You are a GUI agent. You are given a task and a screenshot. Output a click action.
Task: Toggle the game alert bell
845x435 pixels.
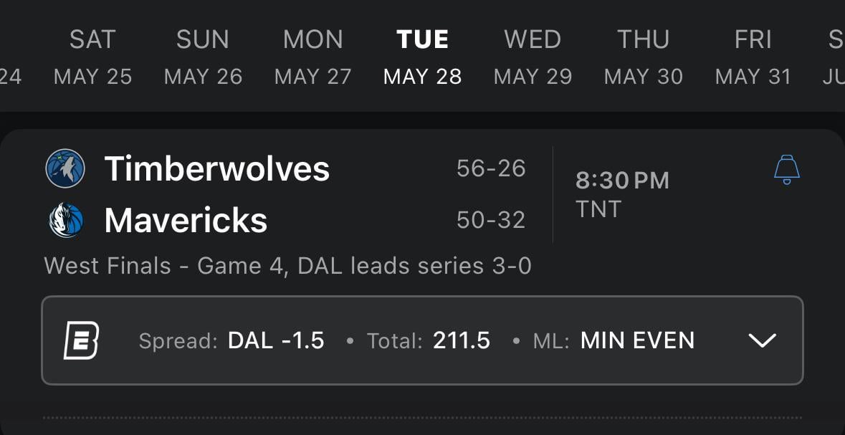tap(786, 171)
